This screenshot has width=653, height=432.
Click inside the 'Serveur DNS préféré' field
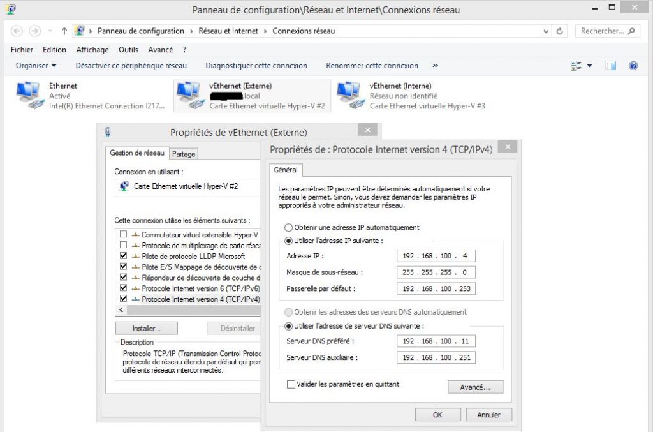[x=436, y=341]
